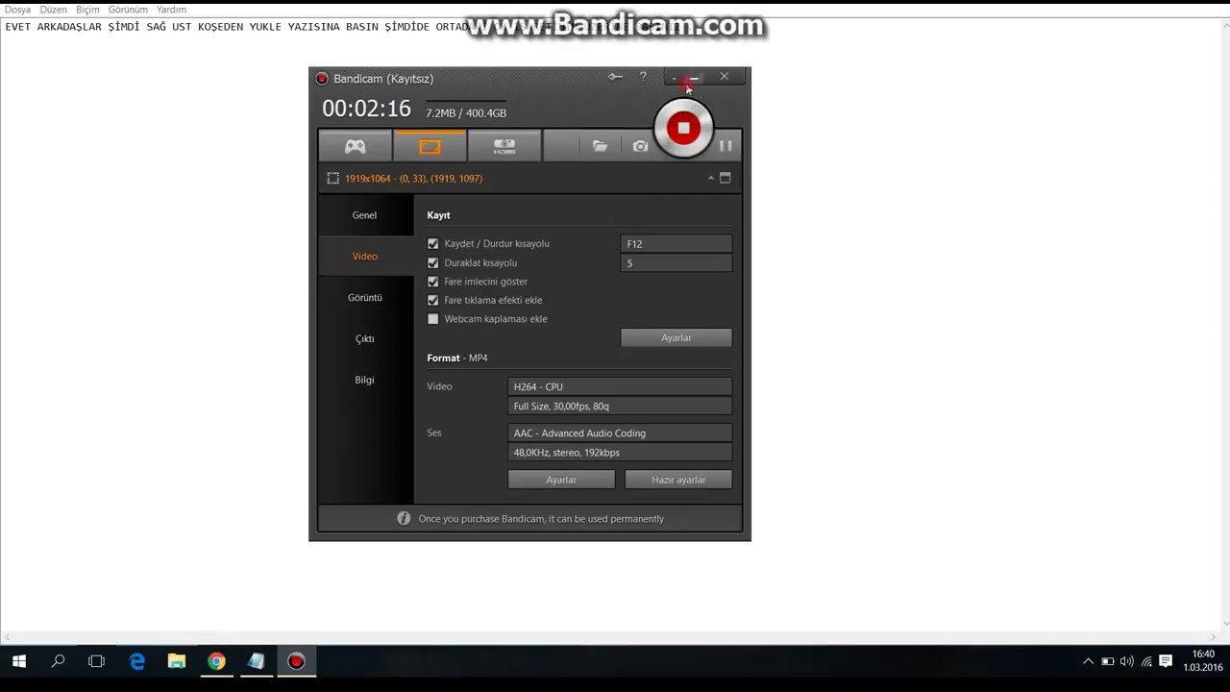Uncheck Fare tıklama efekti ekle
This screenshot has width=1230, height=692.
432,300
